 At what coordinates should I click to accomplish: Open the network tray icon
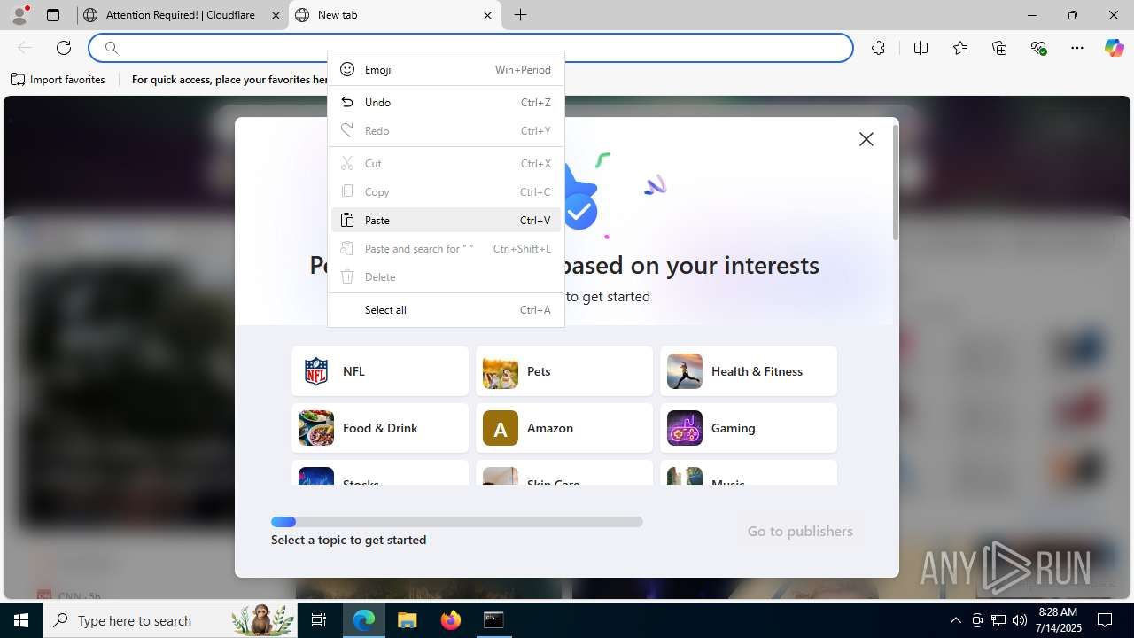click(998, 620)
